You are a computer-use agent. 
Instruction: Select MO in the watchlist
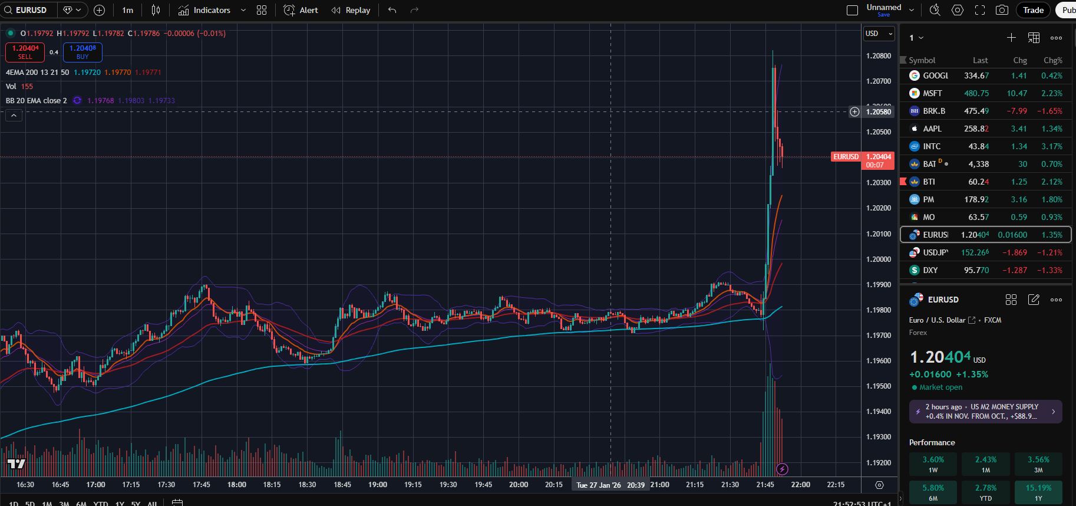pos(985,217)
